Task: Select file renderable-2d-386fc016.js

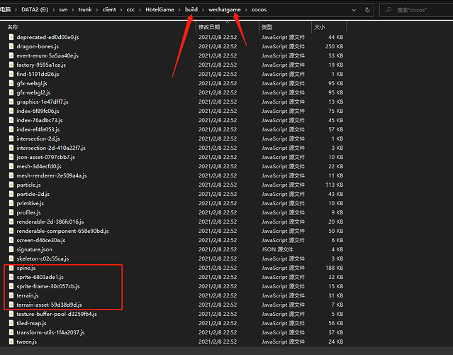Action: pyautogui.click(x=50, y=222)
